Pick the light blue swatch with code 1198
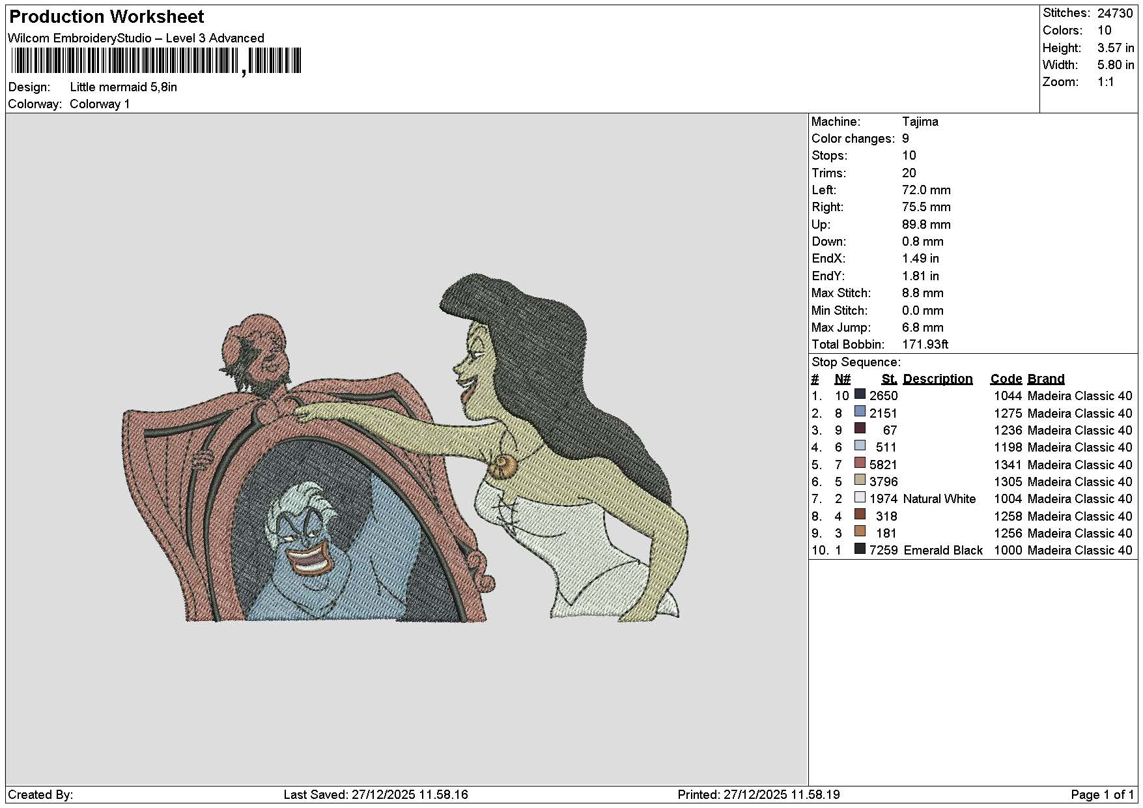Viewport: 1143px width, 808px height. point(860,446)
